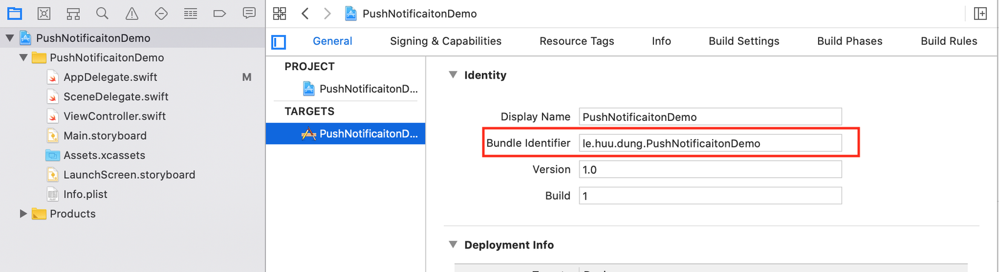Open the Build Settings tab

tap(743, 41)
